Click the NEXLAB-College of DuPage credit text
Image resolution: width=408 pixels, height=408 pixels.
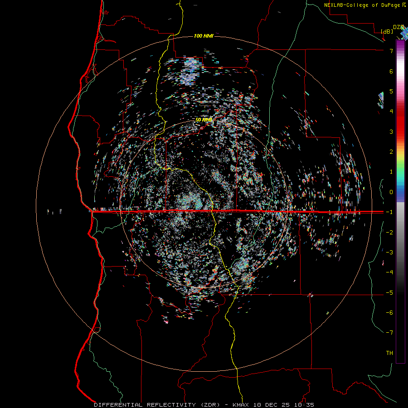click(x=362, y=5)
